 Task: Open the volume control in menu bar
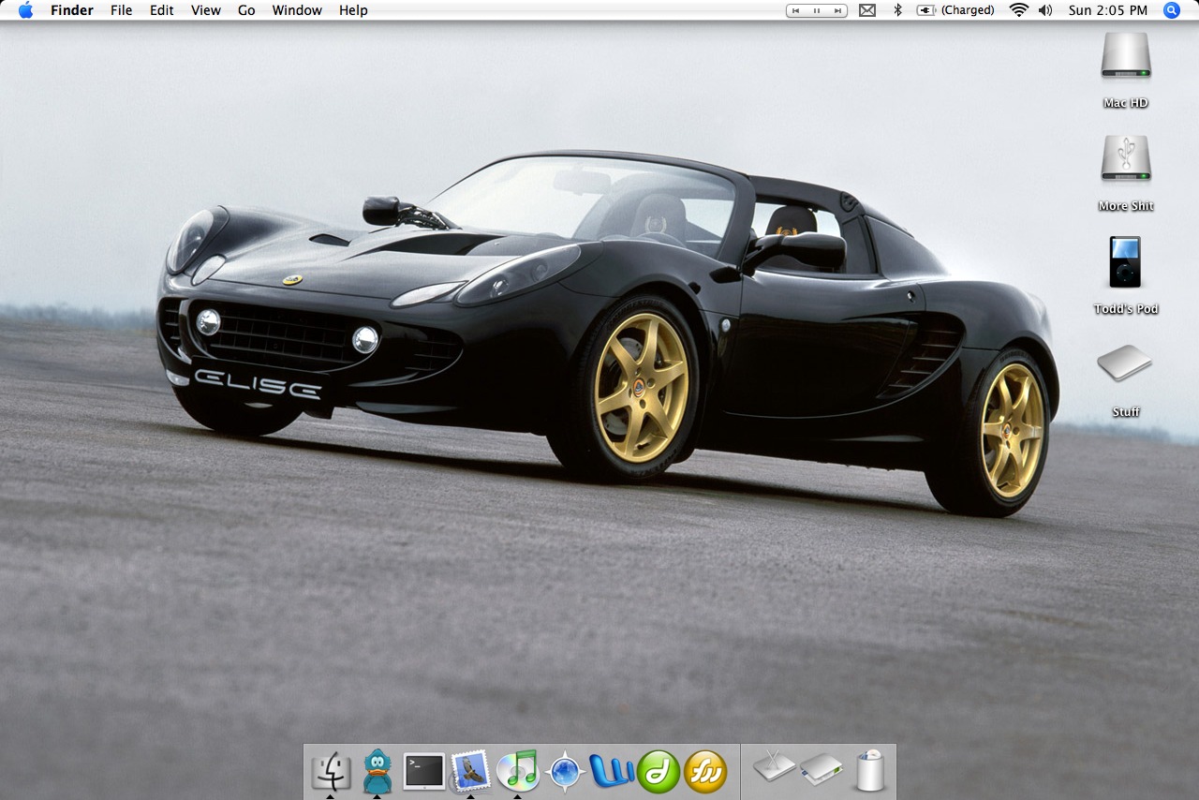[x=1045, y=10]
